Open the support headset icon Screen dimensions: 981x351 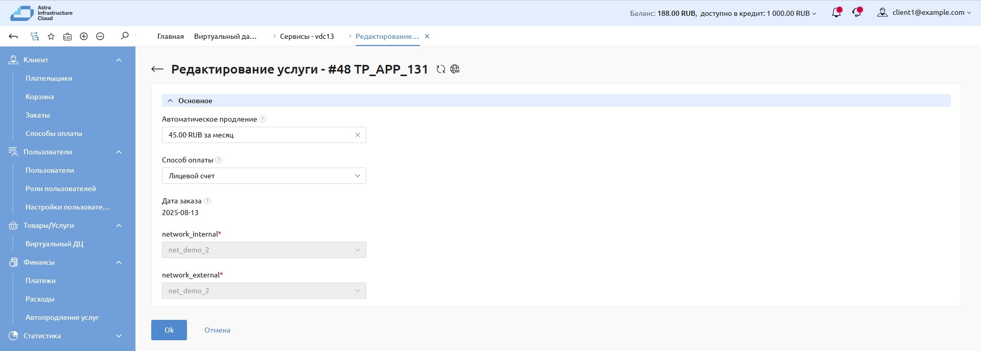coord(857,13)
